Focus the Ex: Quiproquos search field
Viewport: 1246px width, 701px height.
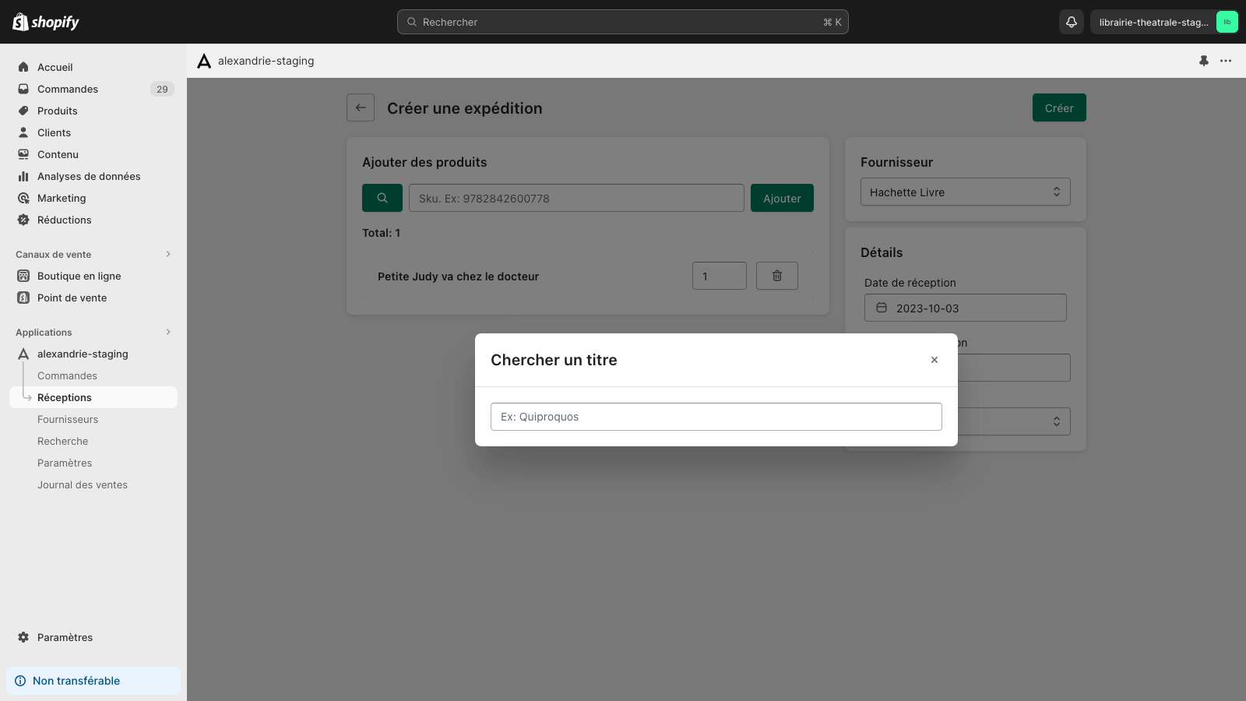(716, 417)
